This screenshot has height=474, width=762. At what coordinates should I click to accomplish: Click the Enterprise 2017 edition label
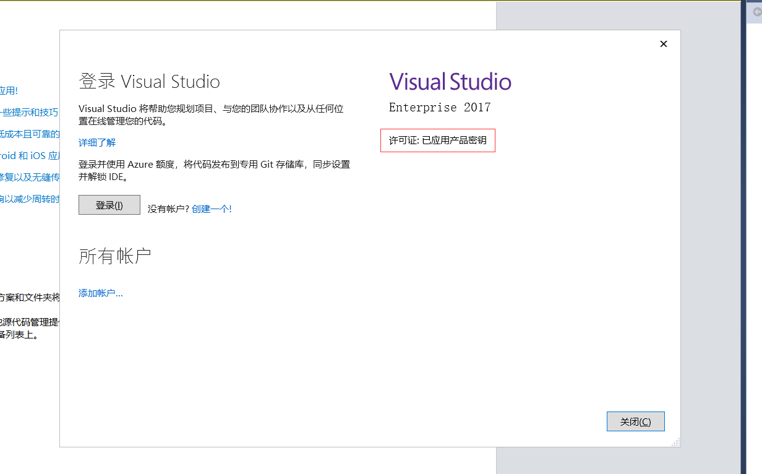pos(440,107)
